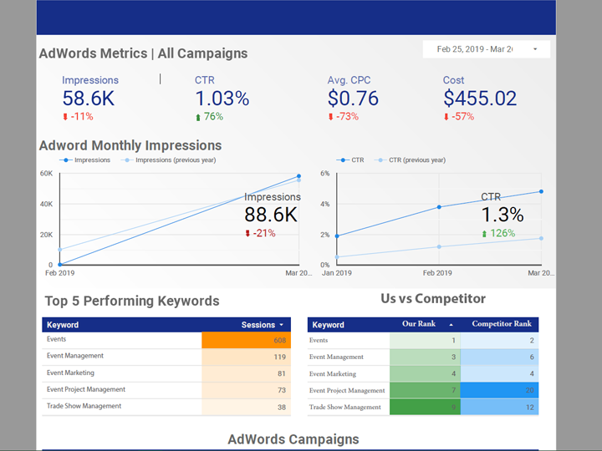
Task: Click the Our Rank column header
Action: coord(419,324)
